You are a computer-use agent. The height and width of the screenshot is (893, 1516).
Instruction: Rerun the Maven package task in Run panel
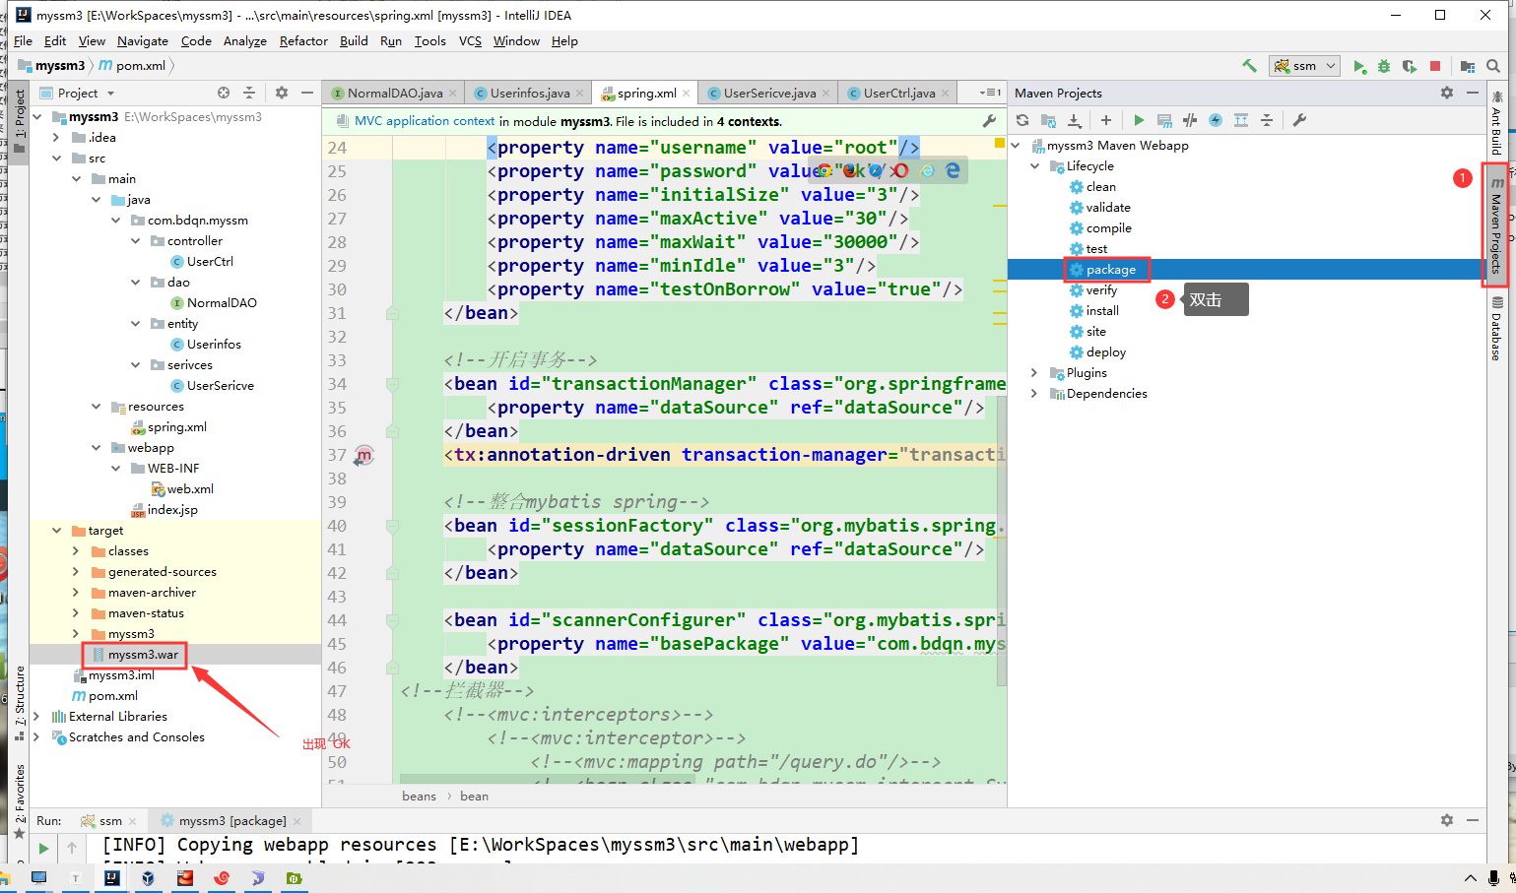click(x=43, y=848)
